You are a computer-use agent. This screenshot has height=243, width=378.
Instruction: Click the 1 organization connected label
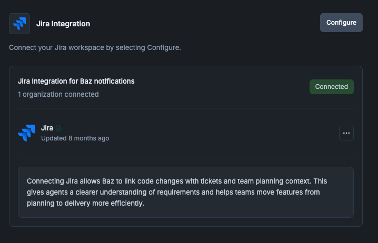(58, 94)
